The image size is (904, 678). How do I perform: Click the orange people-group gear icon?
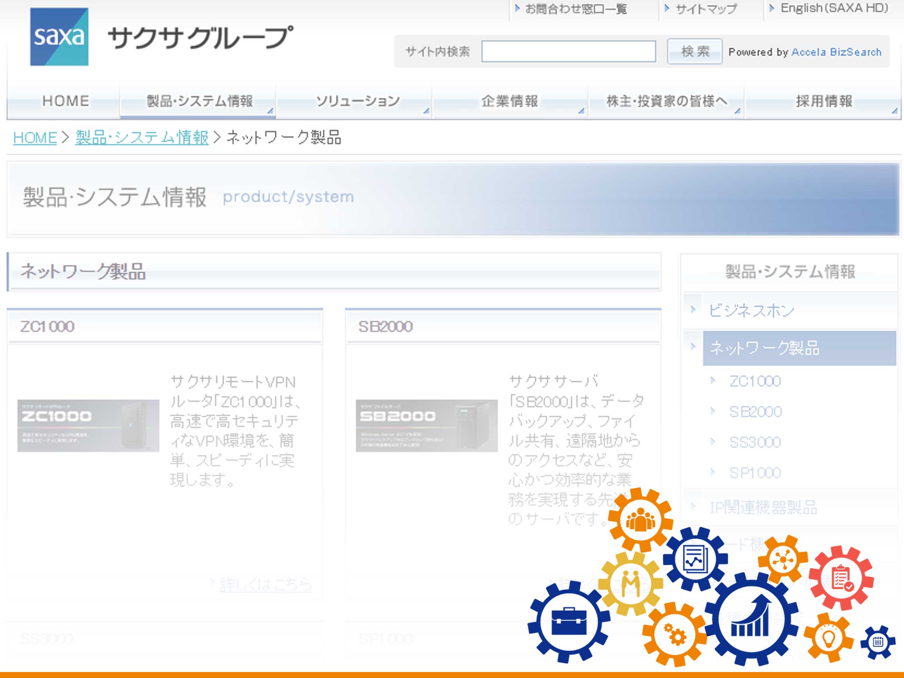[640, 520]
